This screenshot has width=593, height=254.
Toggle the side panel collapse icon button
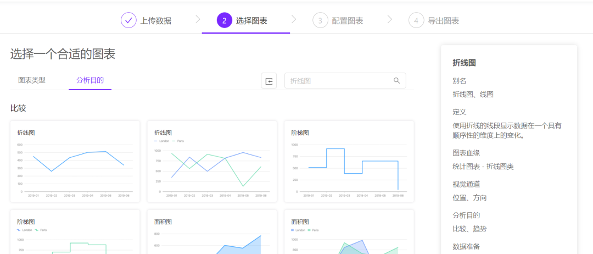(x=269, y=81)
